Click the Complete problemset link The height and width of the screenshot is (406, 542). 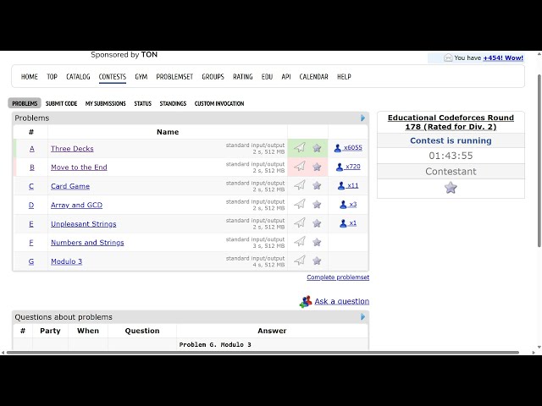(338, 277)
